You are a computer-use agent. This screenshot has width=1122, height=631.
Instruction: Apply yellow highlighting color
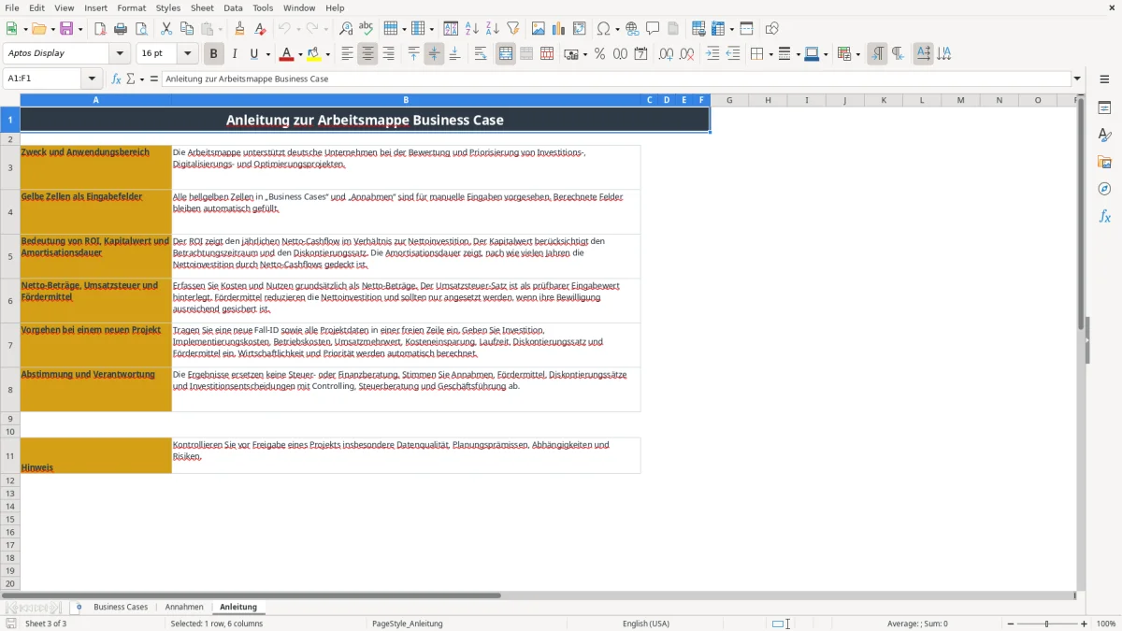(x=315, y=54)
